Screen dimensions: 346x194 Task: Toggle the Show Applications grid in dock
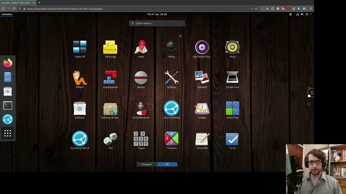click(x=8, y=133)
